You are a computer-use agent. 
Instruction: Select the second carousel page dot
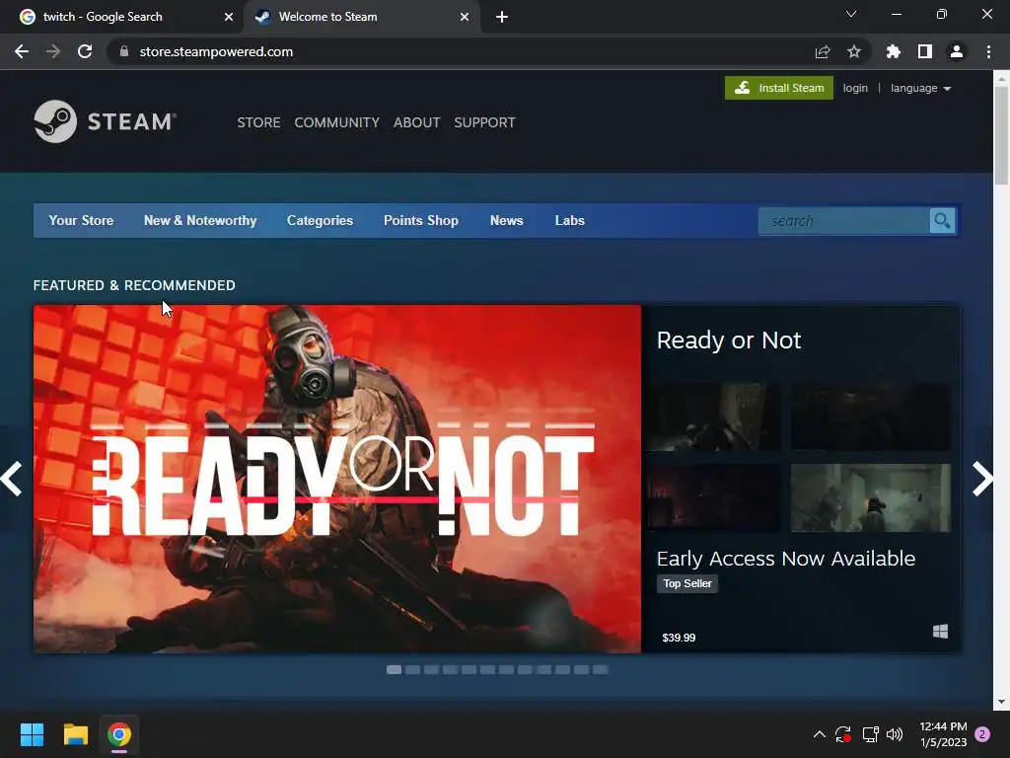click(413, 670)
